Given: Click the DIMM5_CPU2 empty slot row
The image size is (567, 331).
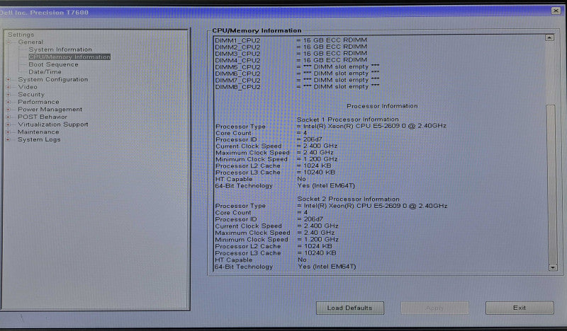Looking at the screenshot, I should pos(297,66).
